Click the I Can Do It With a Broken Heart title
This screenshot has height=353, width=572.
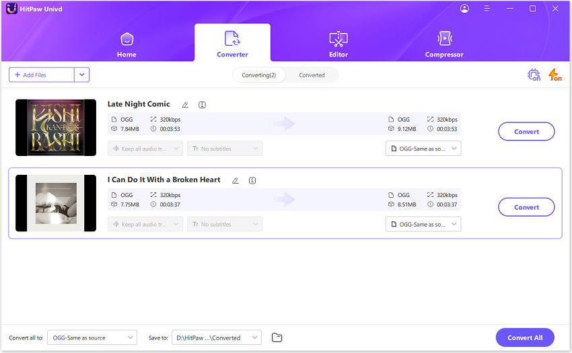pos(164,180)
